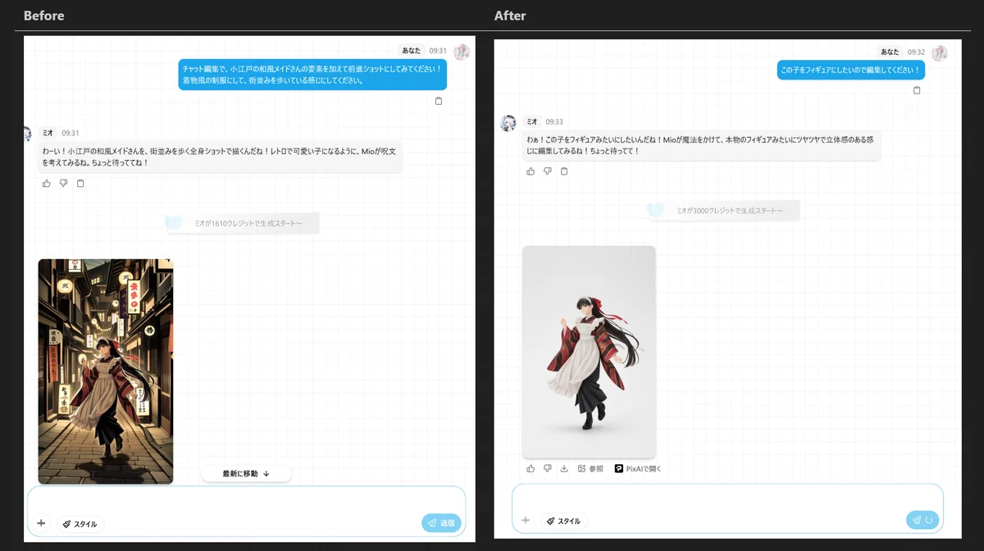The height and width of the screenshot is (551, 984).
Task: Click the ミオが1610クレジットで生成スタート status text
Action: coord(250,223)
